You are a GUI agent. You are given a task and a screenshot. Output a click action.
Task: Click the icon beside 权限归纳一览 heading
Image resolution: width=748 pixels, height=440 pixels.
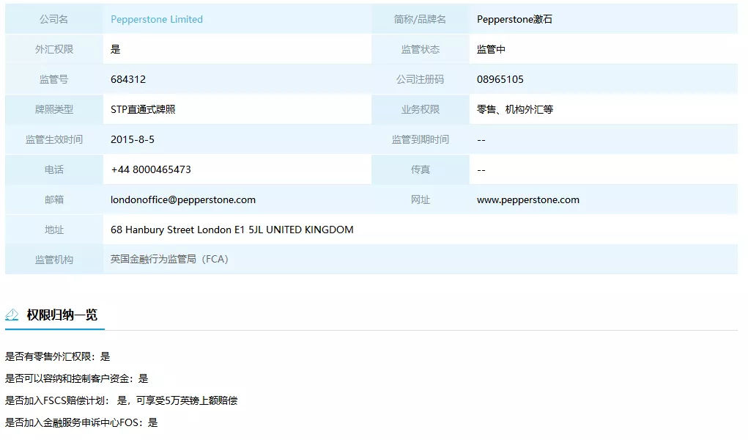click(x=12, y=315)
